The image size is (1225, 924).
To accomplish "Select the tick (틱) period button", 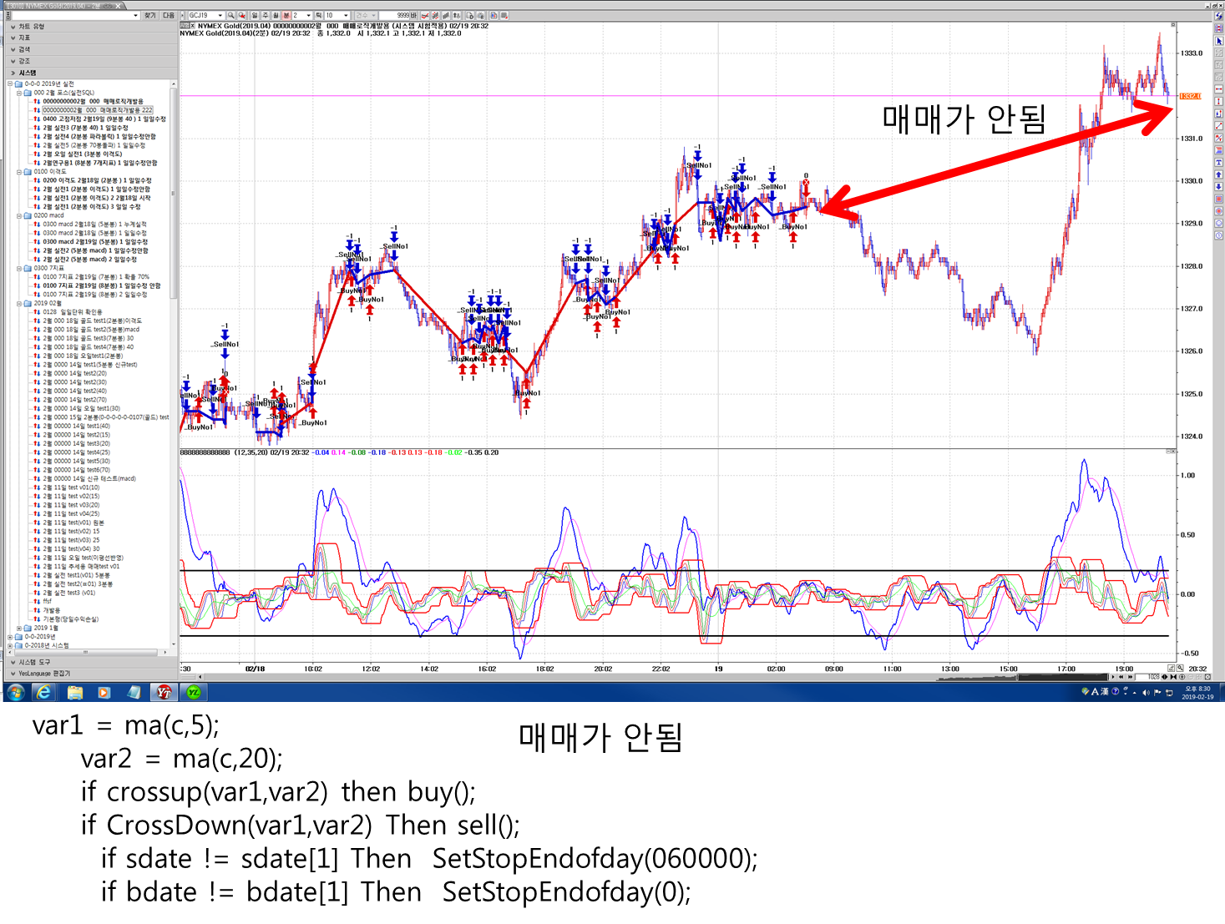I will point(319,15).
